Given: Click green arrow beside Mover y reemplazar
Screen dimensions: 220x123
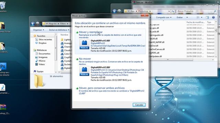Looking at the screenshot, I should click(77, 32).
